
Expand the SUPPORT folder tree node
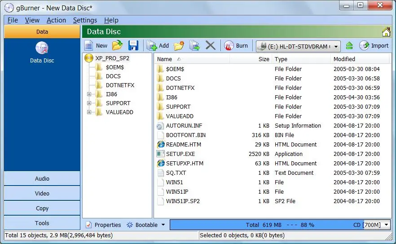click(89, 103)
